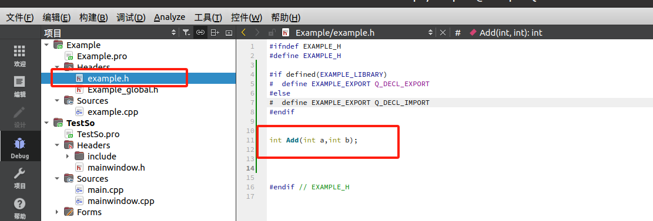Open the 控件(W) menu

(246, 18)
